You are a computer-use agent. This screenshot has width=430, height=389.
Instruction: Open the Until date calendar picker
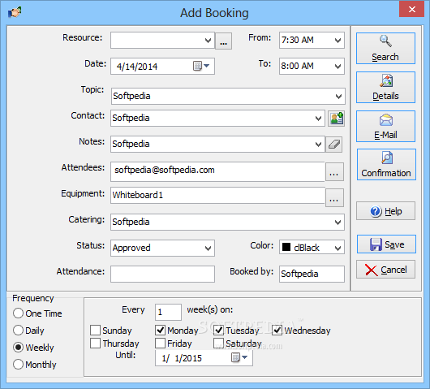pos(239,357)
